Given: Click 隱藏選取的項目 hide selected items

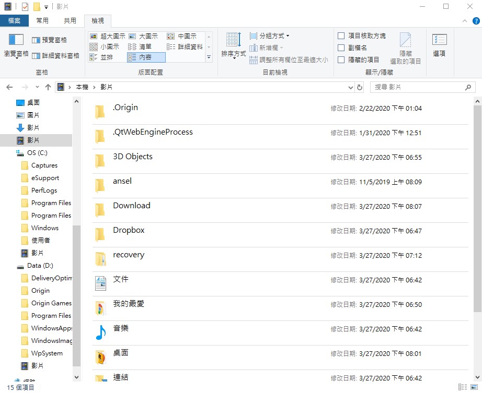Looking at the screenshot, I should point(406,49).
